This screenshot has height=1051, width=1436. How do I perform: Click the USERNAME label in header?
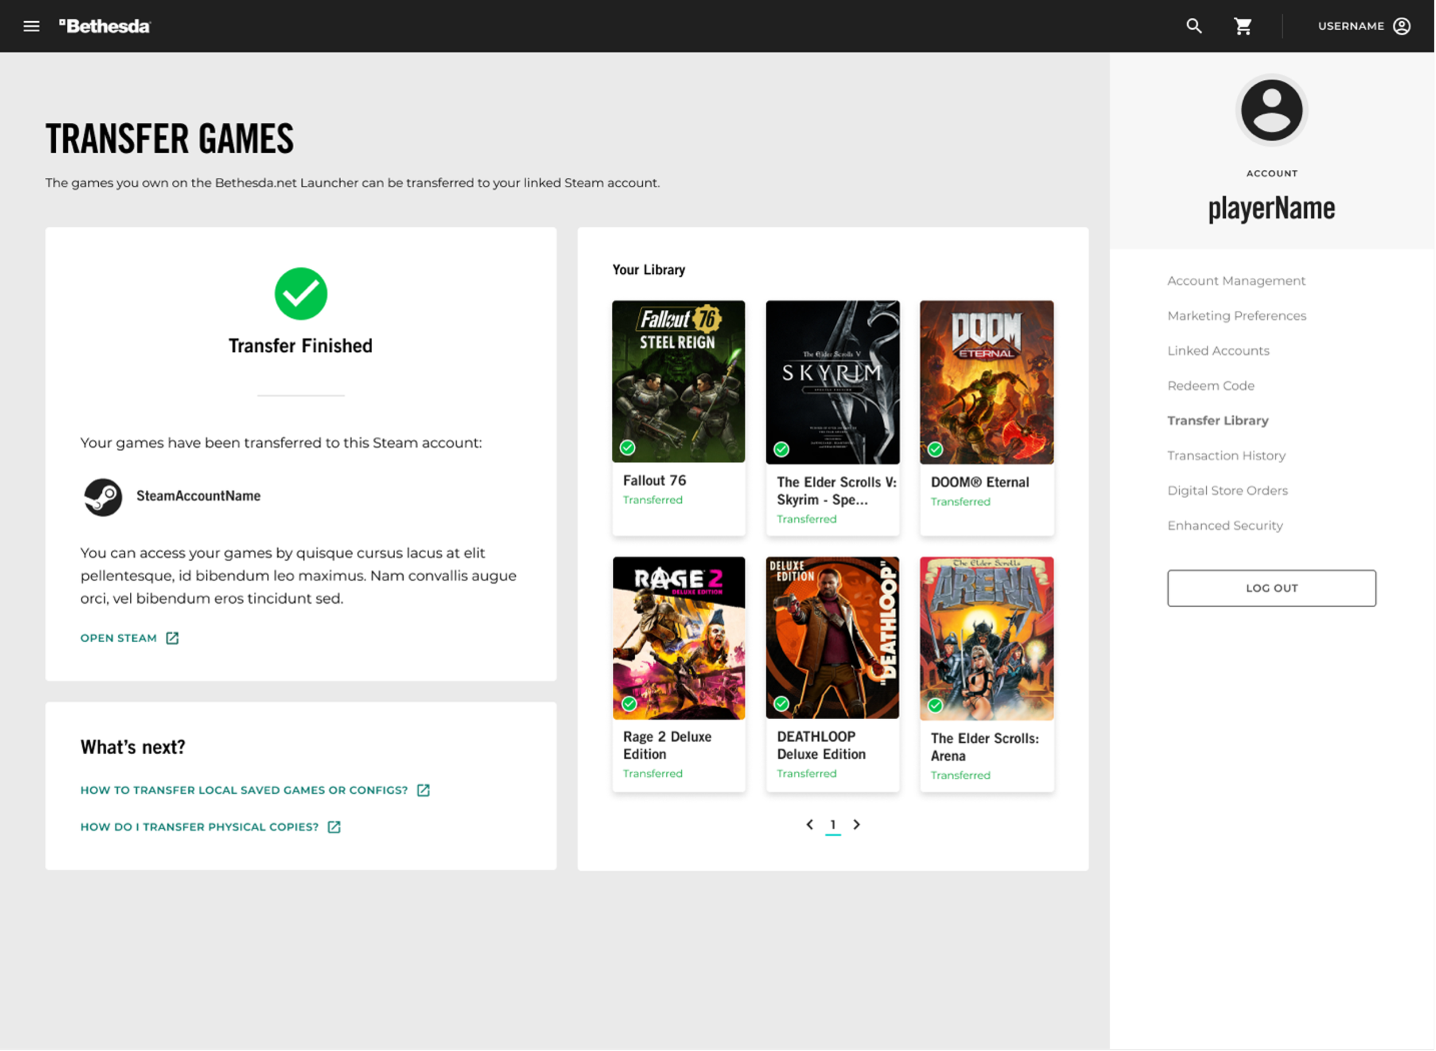click(x=1353, y=26)
